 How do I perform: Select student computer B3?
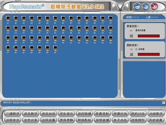coord(71,19)
